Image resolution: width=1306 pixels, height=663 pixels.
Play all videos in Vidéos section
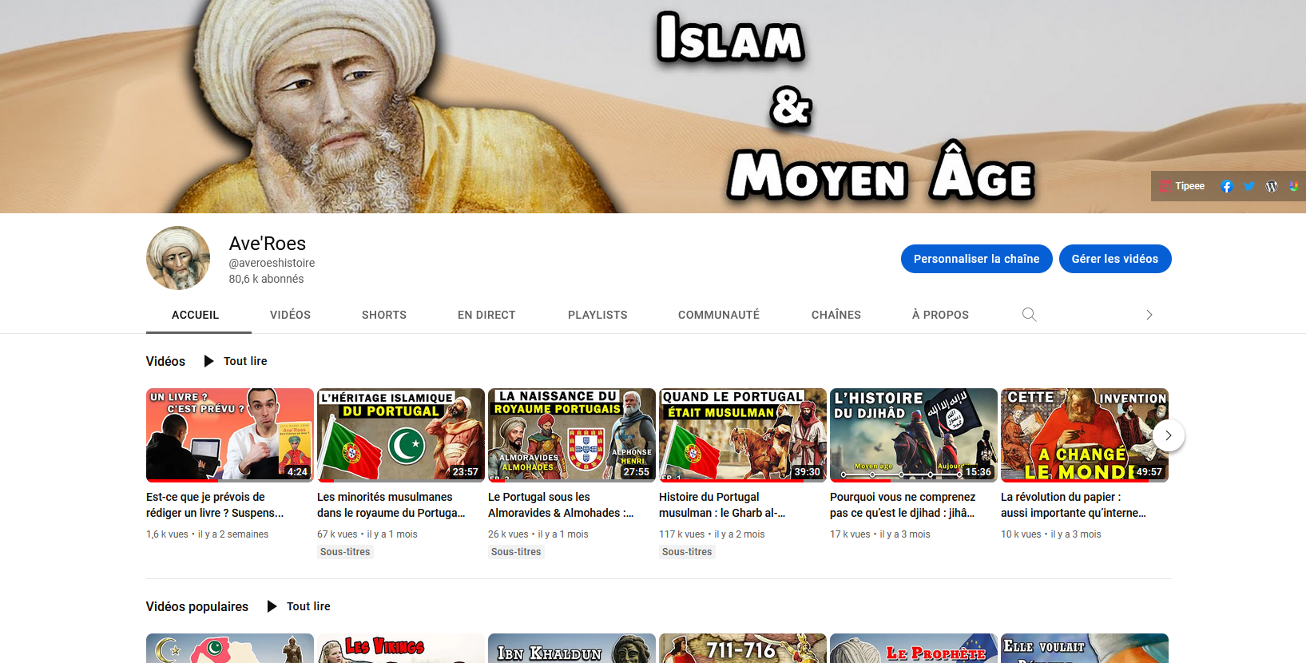[x=236, y=361]
